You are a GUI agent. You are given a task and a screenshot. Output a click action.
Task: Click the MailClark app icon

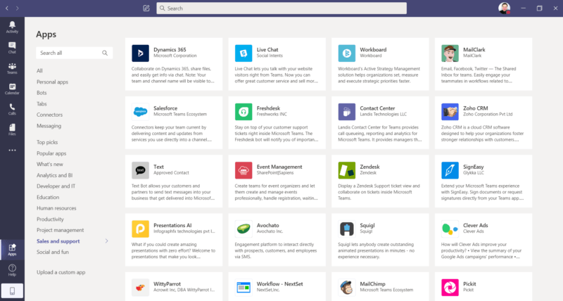(x=450, y=53)
